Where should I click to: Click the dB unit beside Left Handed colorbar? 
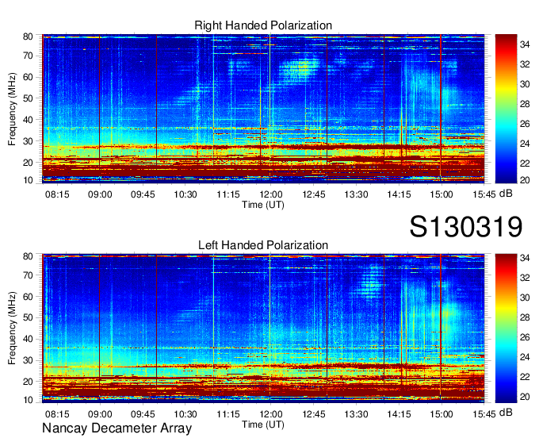(x=506, y=412)
